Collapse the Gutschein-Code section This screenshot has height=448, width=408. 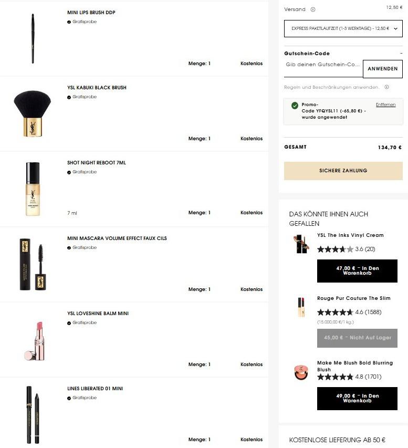401,53
